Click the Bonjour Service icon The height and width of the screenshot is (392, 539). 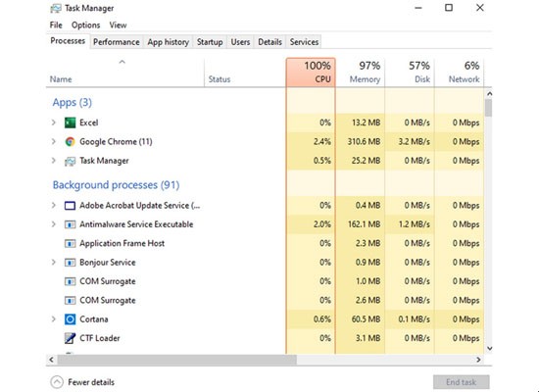click(70, 263)
